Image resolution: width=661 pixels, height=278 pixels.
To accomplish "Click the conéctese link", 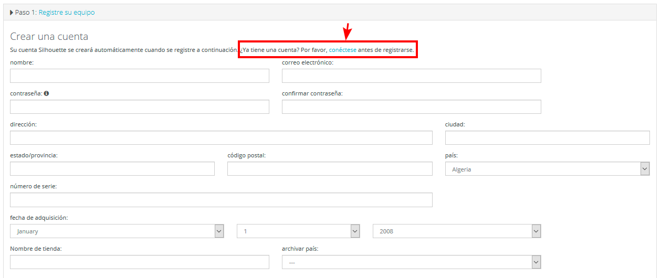I will click(x=343, y=50).
